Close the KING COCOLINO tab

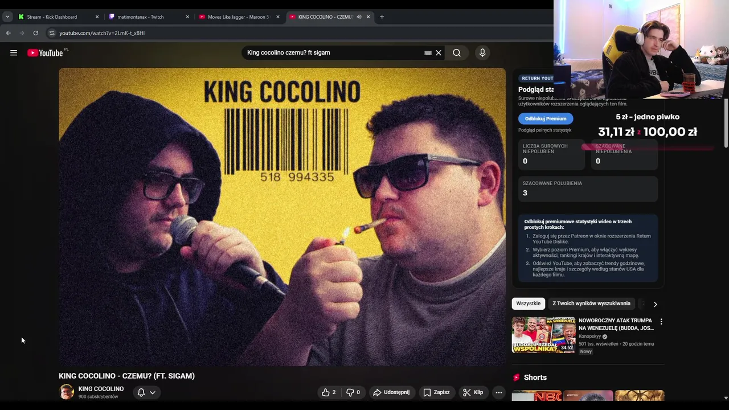[368, 17]
